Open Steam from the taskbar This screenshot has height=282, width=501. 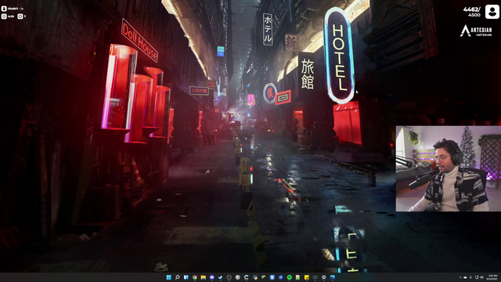pos(221,277)
